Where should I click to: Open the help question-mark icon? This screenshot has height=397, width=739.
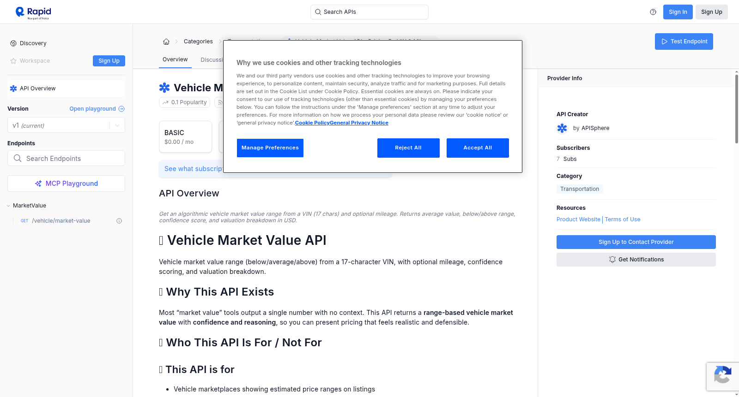(x=653, y=12)
